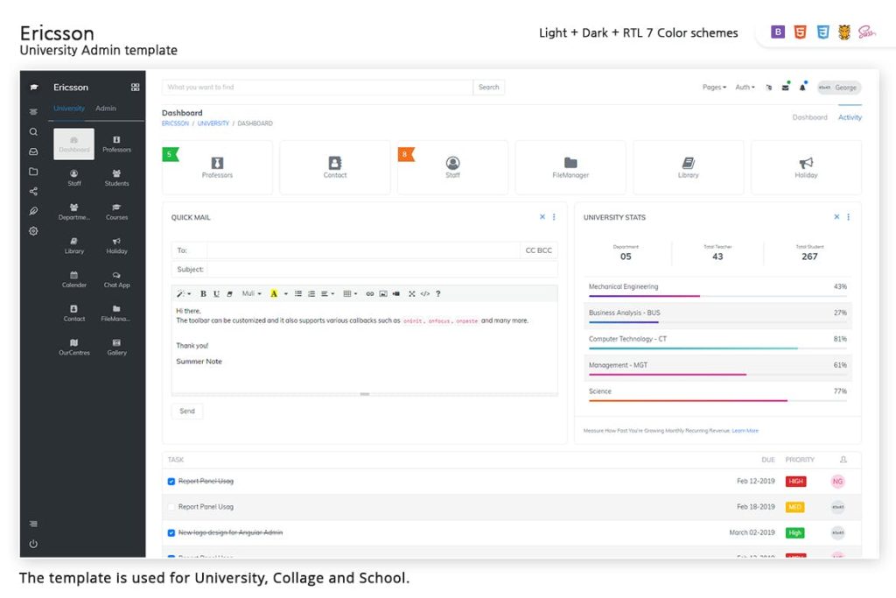Uncheck the completed Report Panel Usag task

pos(171,481)
